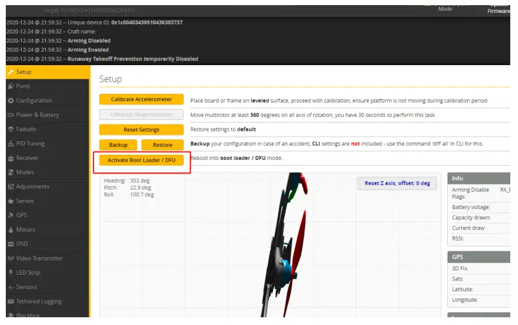The image size is (518, 325).
Task: Click the Power & Battery icon
Action: [x=10, y=115]
